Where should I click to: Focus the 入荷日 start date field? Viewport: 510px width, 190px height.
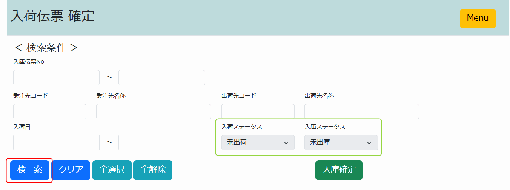click(x=56, y=143)
